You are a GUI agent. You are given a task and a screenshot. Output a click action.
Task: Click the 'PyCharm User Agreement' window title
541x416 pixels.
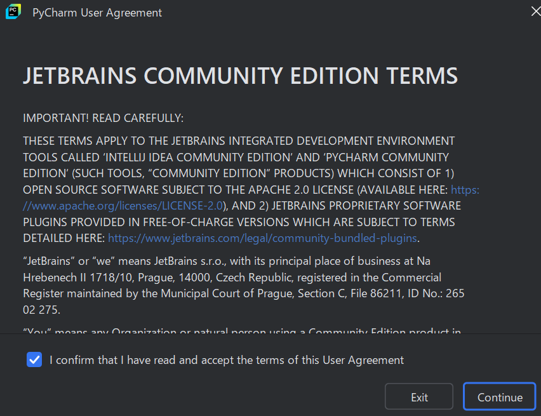(x=97, y=13)
